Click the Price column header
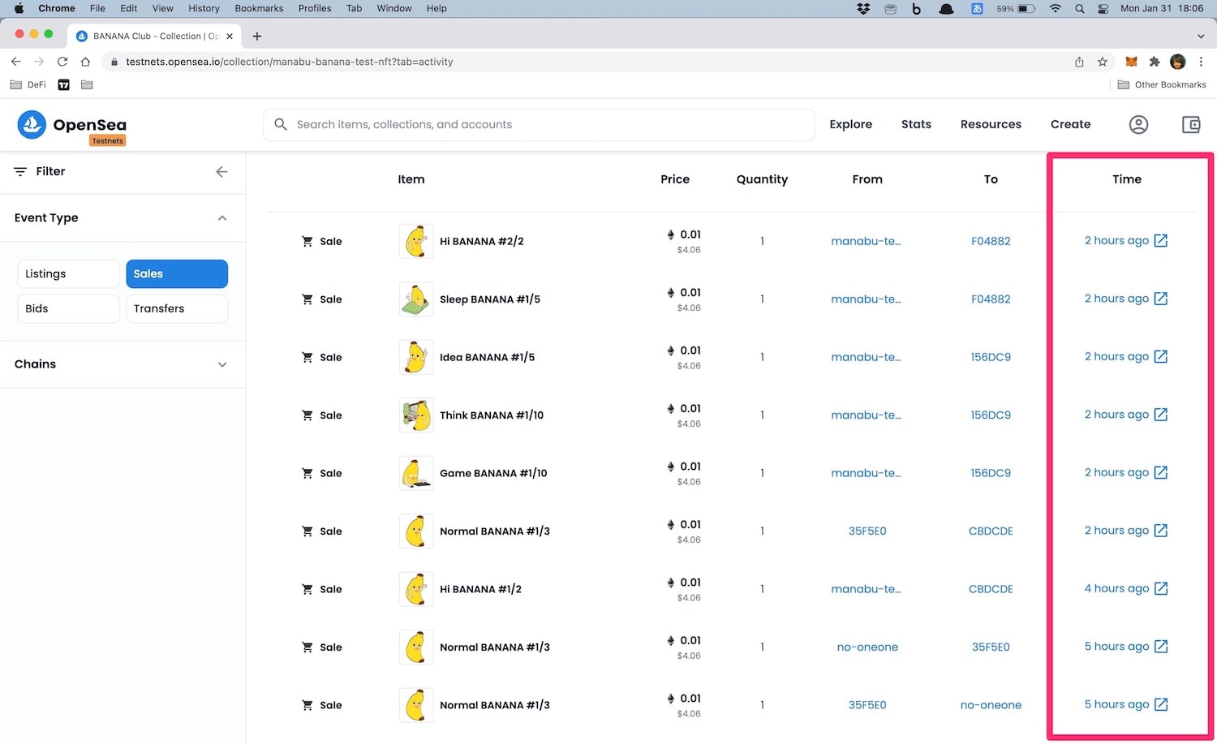 click(x=675, y=179)
